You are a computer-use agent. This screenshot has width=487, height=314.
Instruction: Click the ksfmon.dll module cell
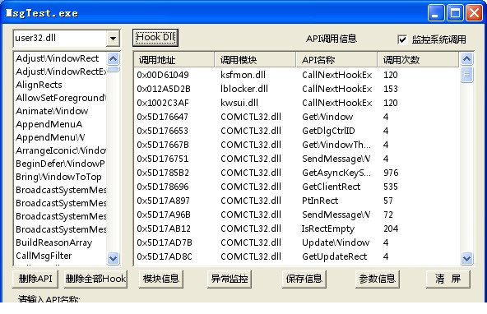243,75
